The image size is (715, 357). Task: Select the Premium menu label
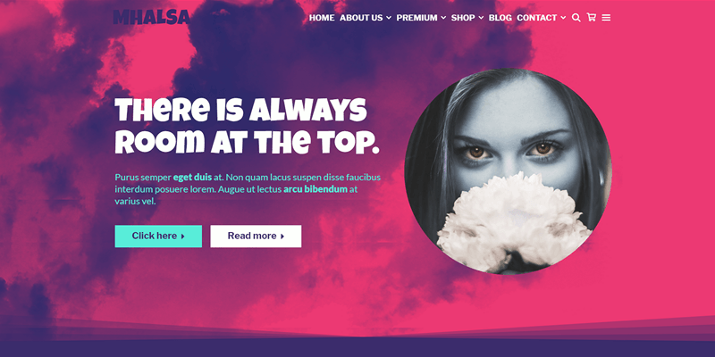point(416,18)
